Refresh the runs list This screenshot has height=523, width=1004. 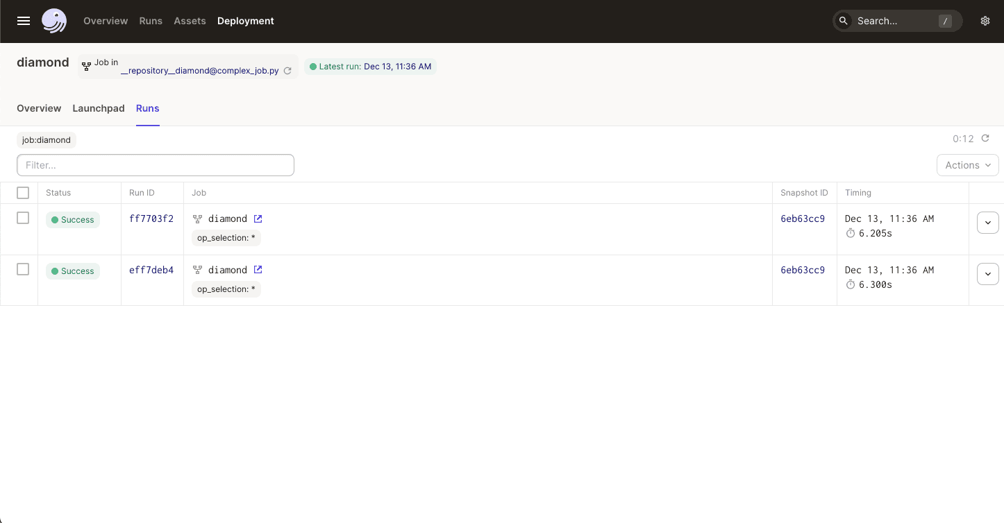coord(985,138)
